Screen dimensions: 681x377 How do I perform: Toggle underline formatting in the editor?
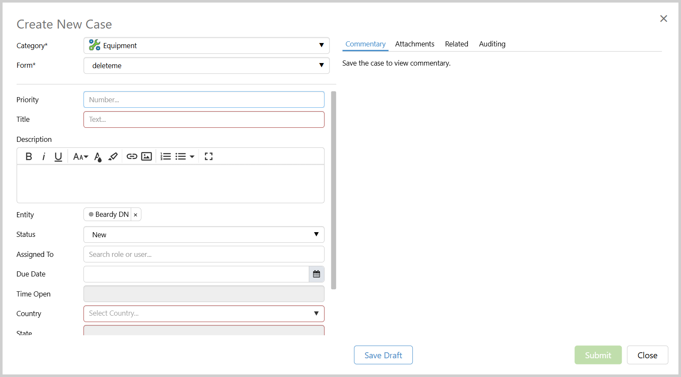click(58, 156)
